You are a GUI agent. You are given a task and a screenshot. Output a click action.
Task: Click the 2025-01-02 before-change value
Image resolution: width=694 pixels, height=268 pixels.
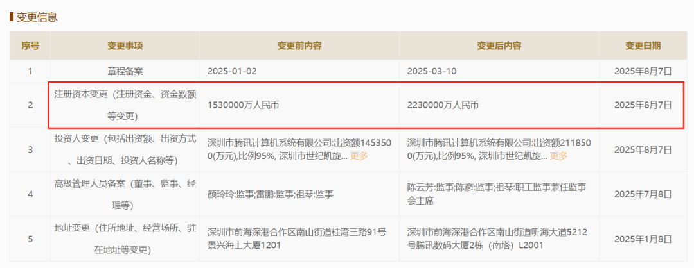tap(232, 71)
